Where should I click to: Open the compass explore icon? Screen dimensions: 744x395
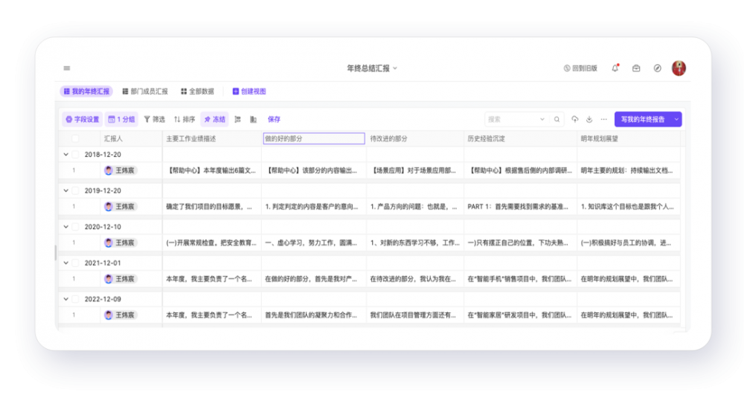pyautogui.click(x=658, y=68)
